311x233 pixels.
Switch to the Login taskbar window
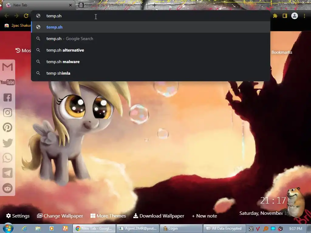pos(181,228)
